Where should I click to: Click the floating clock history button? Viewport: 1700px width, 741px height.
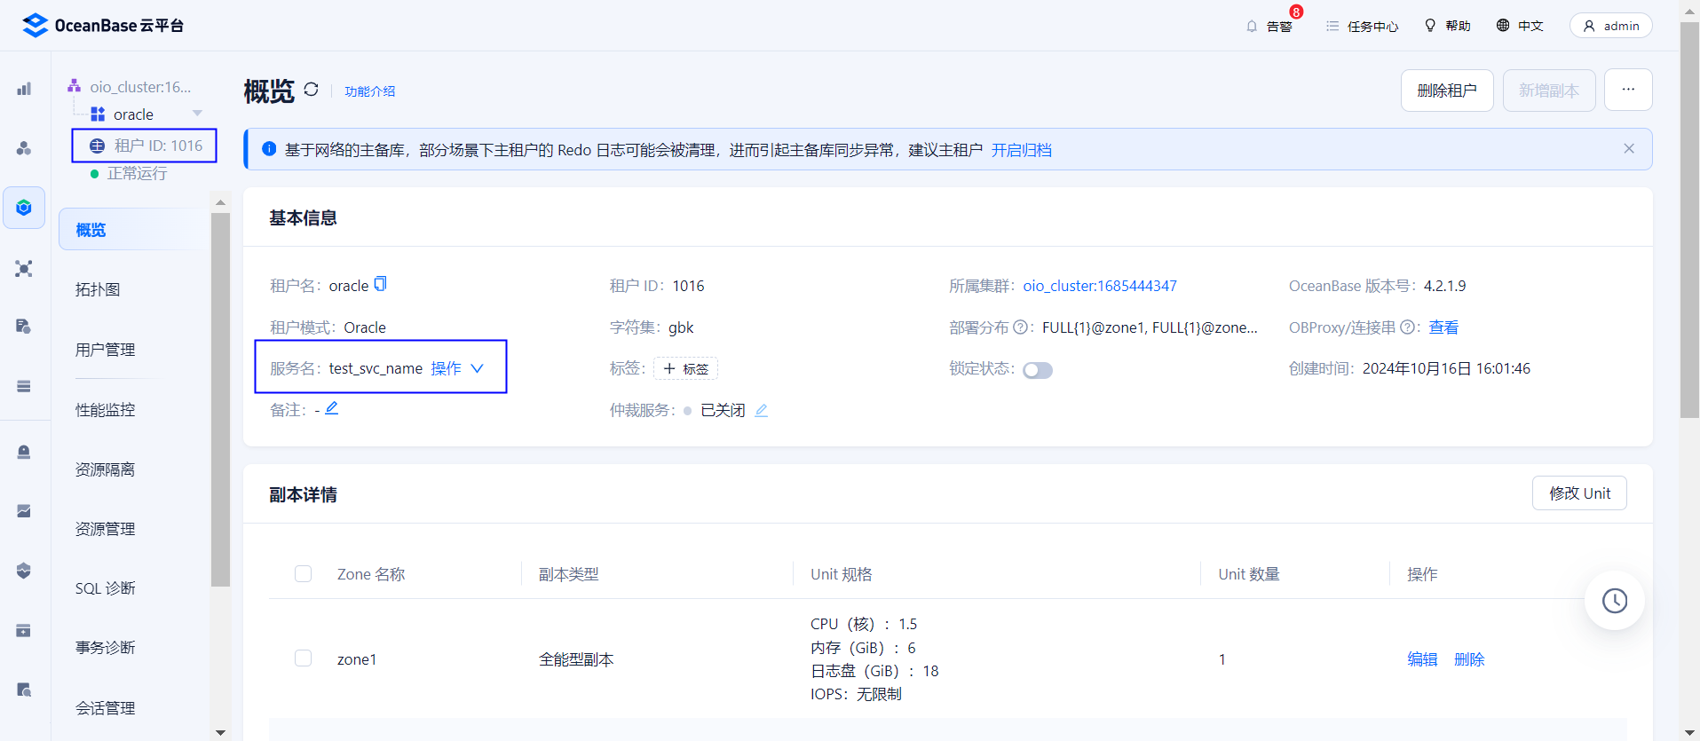pos(1614,601)
